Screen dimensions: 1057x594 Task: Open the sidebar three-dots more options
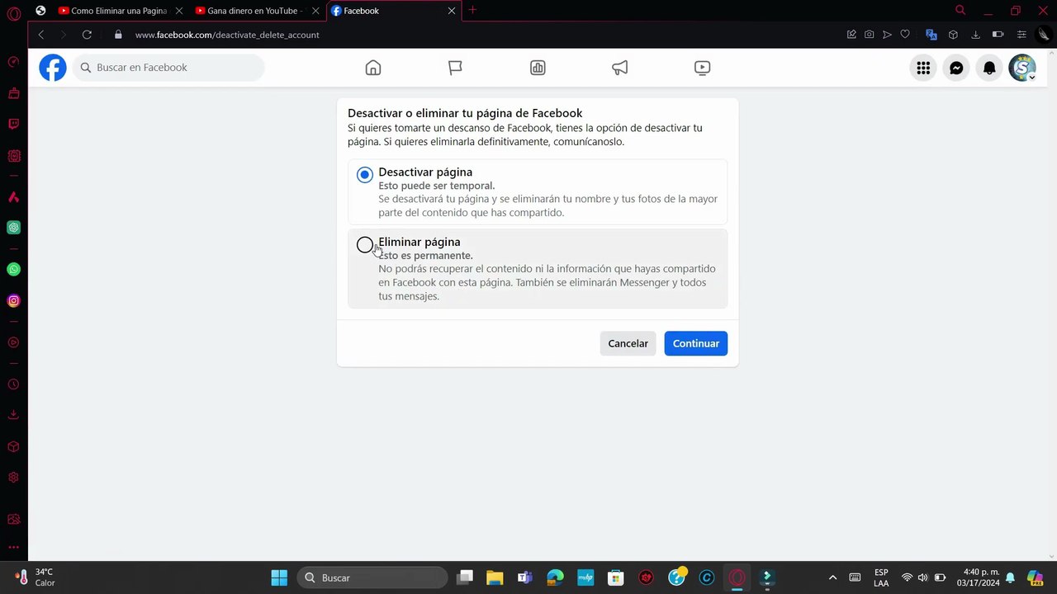click(x=13, y=547)
